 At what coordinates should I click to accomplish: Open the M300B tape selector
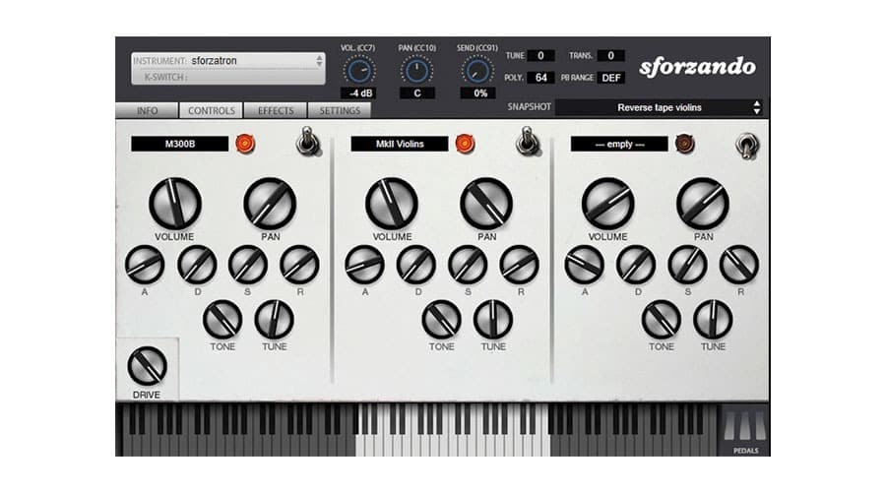tap(180, 144)
